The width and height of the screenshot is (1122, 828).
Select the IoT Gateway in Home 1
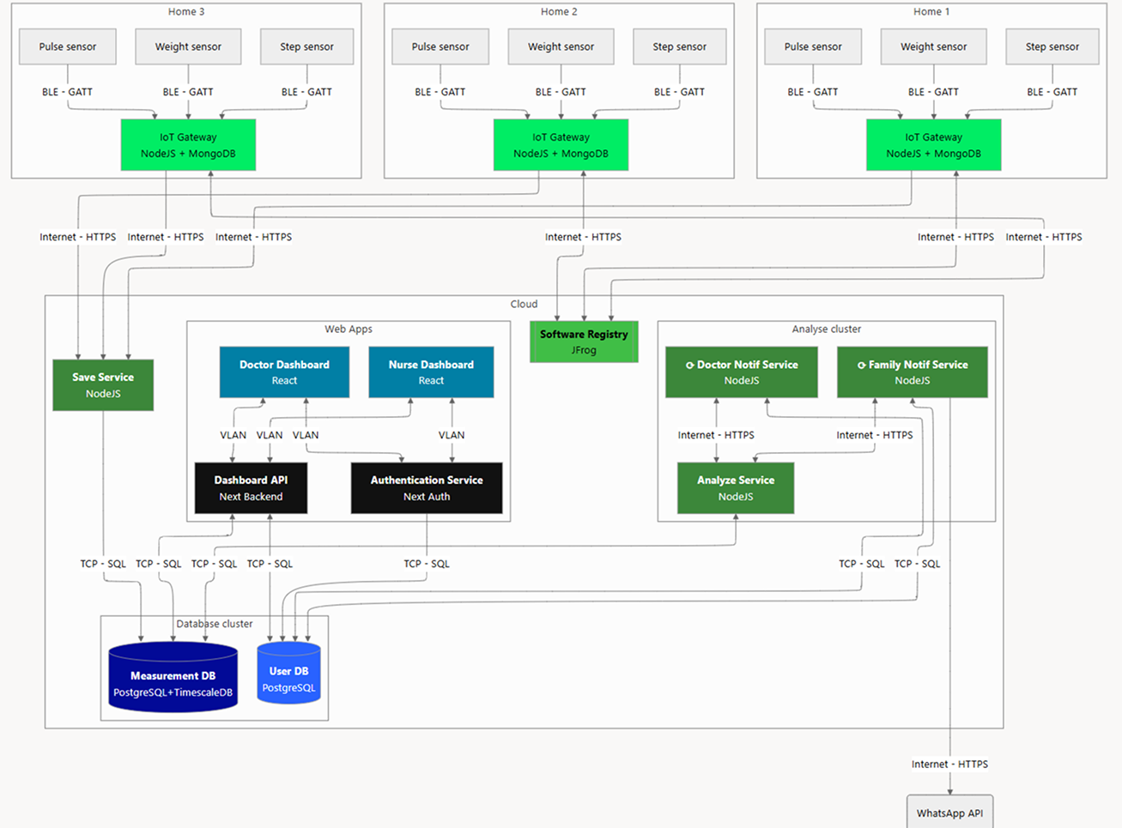click(x=933, y=145)
